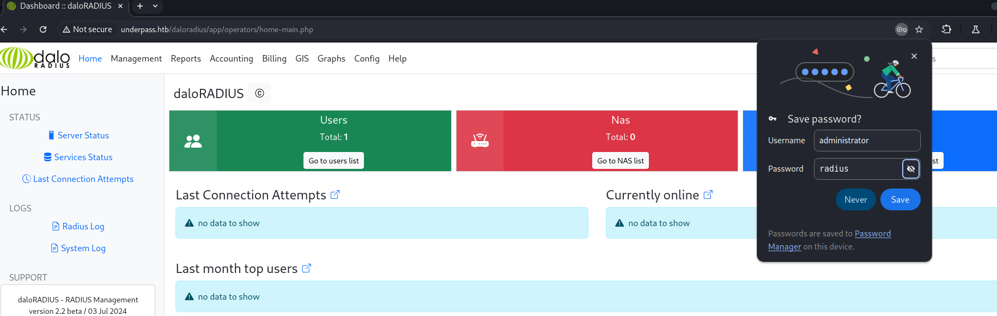This screenshot has height=316, width=997.
Task: Click the Last month top users heading
Action: tap(236, 268)
